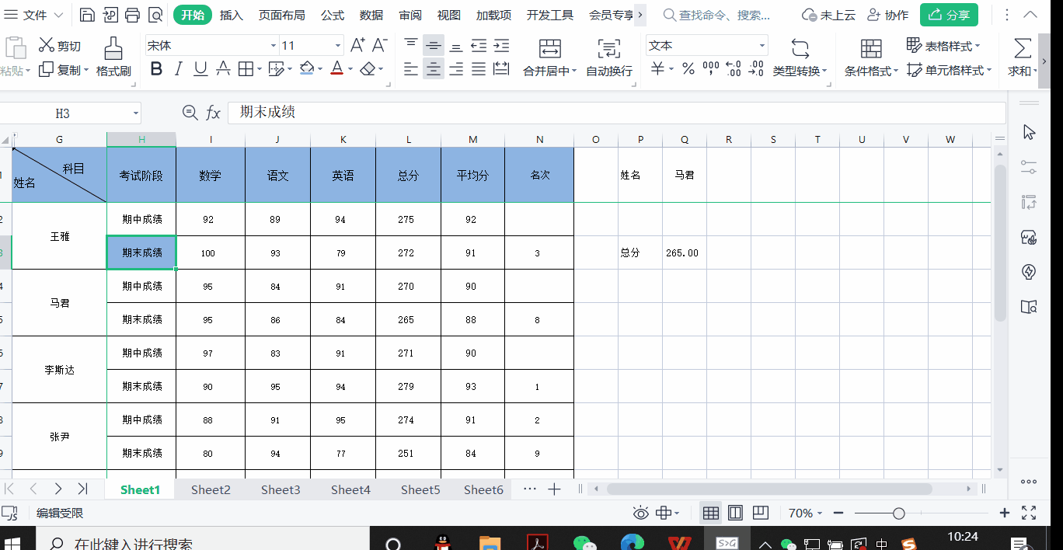Screen dimensions: 1063x550
Task: Expand the font color dropdown arrow
Action: [x=350, y=69]
